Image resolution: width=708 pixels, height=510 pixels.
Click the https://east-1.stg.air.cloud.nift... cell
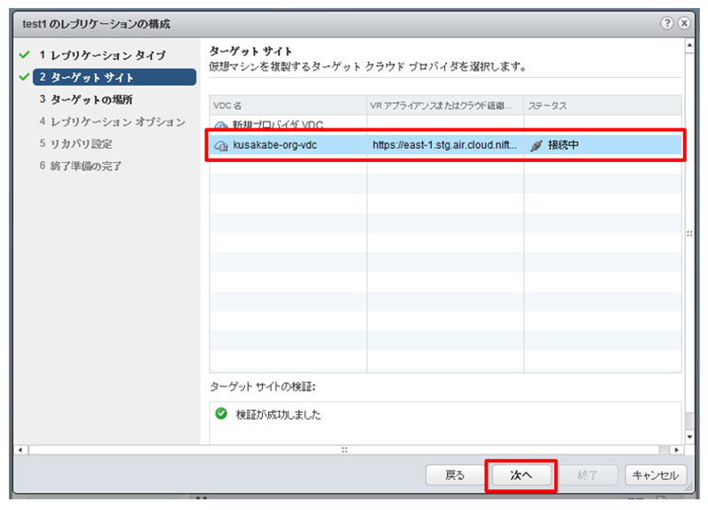point(445,145)
